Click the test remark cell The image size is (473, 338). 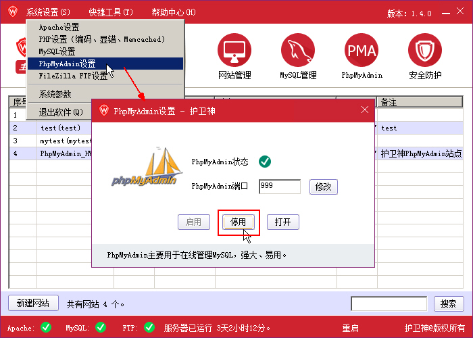(420, 128)
